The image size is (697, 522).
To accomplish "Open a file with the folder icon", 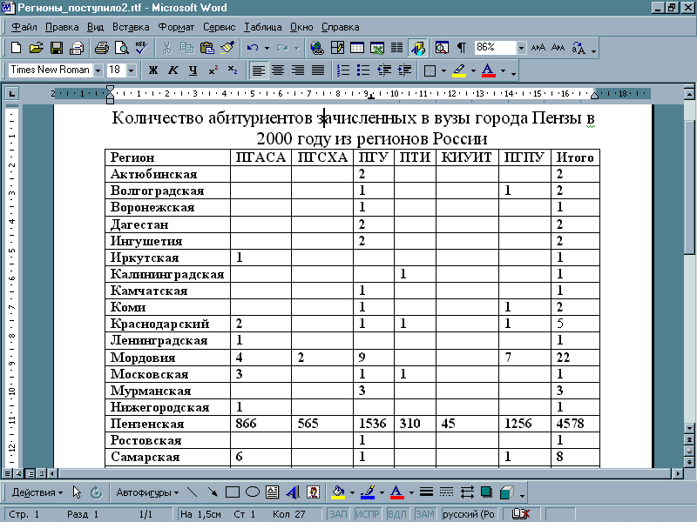I will [x=37, y=48].
